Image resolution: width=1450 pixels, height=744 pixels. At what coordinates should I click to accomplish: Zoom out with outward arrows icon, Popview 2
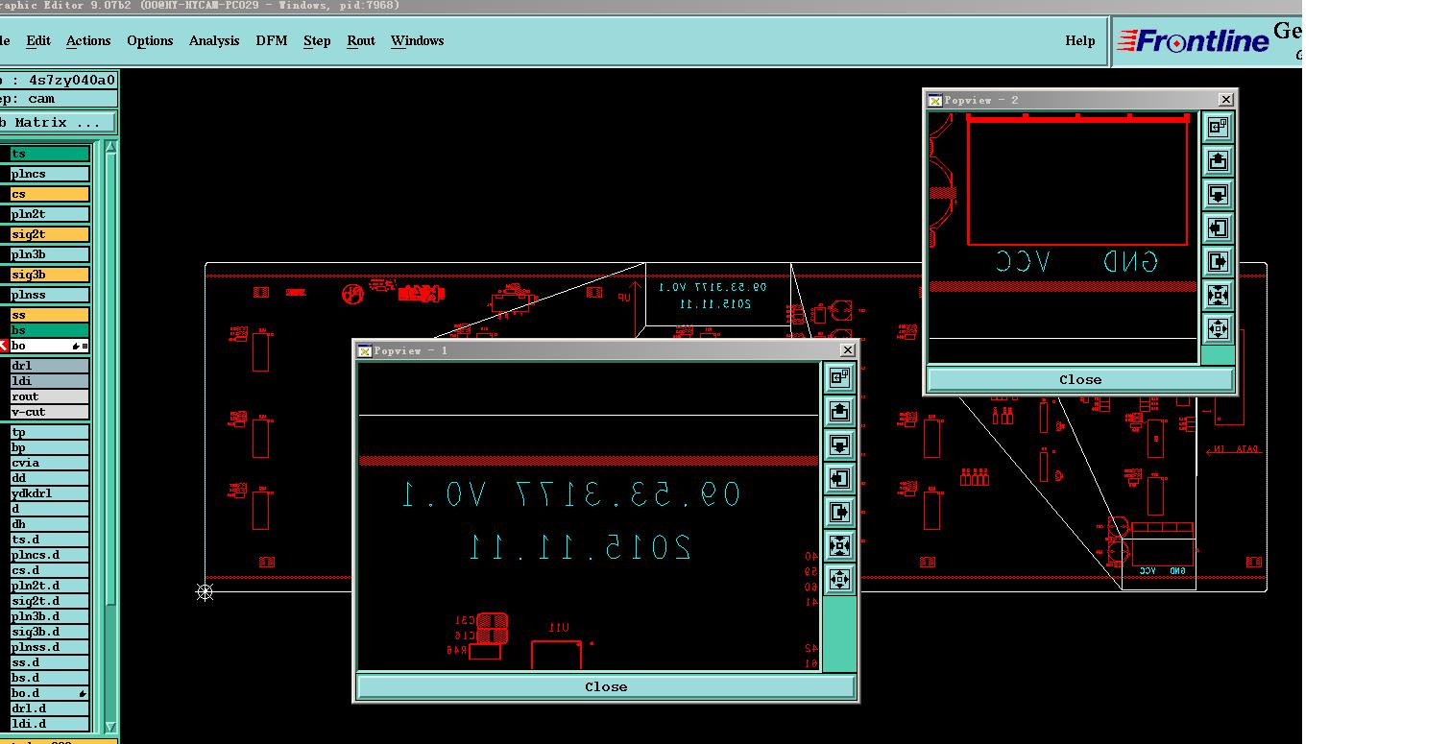(1218, 328)
